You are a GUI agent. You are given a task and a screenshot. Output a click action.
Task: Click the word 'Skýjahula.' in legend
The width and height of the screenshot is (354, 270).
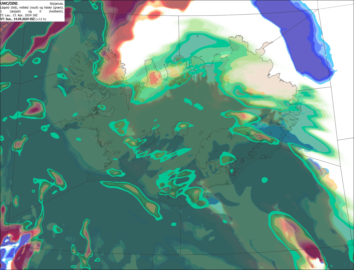point(57,4)
